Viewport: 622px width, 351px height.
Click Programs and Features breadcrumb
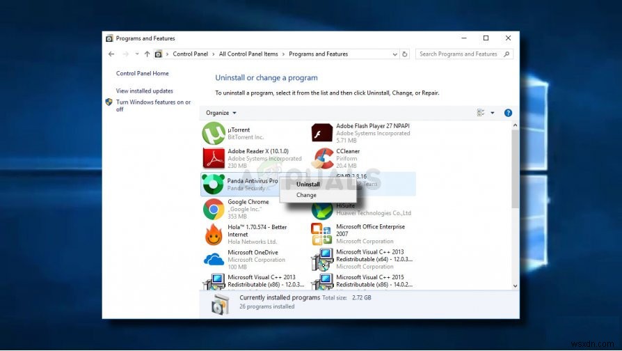coord(318,54)
